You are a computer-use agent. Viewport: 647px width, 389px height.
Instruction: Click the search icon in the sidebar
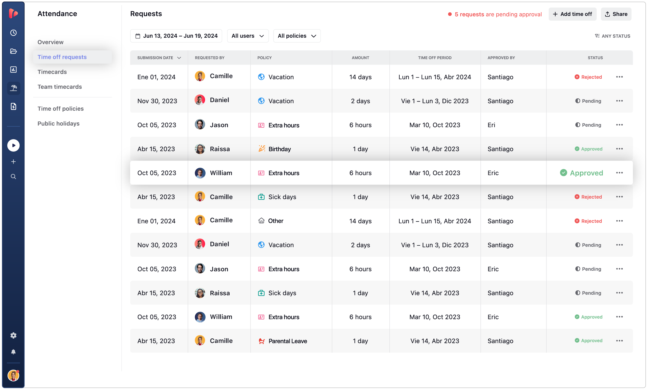coord(13,176)
